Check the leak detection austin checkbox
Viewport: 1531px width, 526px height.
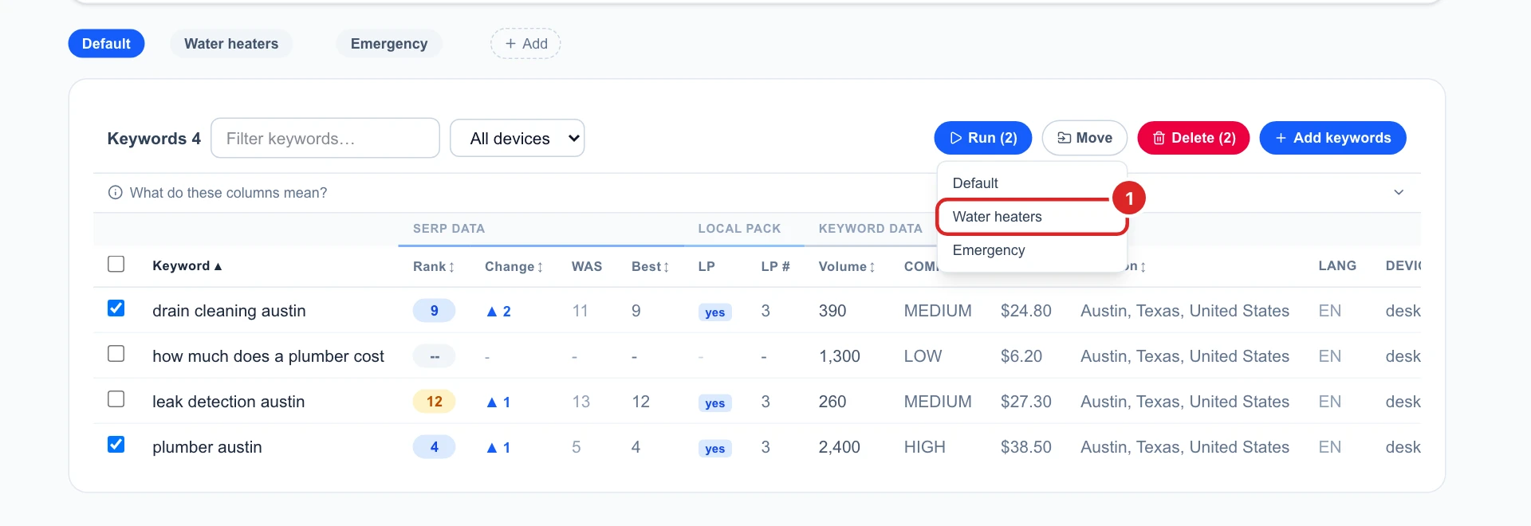point(116,399)
